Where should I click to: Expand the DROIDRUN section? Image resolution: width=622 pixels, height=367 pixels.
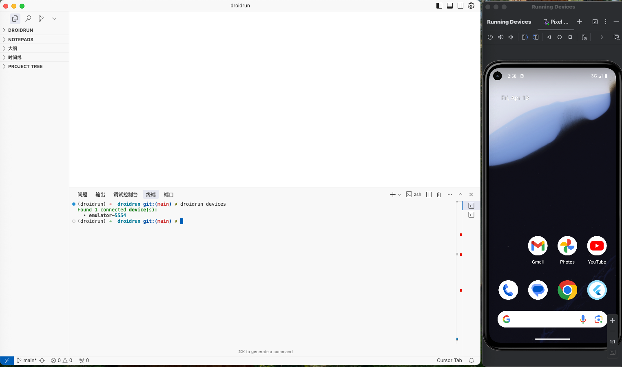[x=20, y=30]
